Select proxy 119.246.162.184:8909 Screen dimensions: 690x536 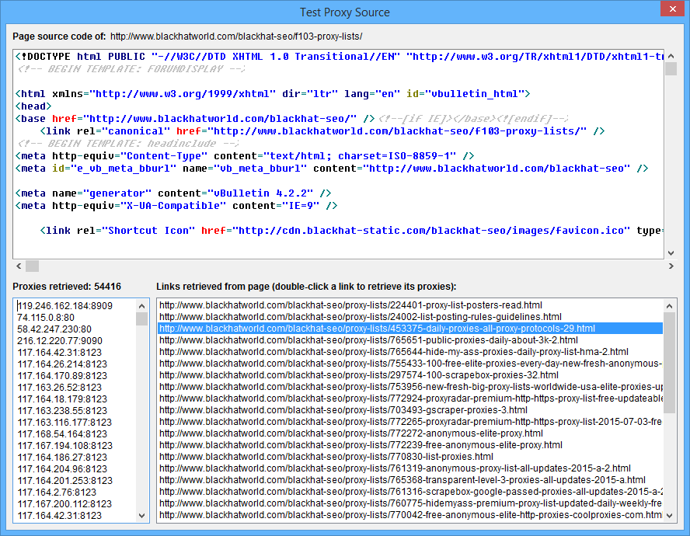point(64,306)
